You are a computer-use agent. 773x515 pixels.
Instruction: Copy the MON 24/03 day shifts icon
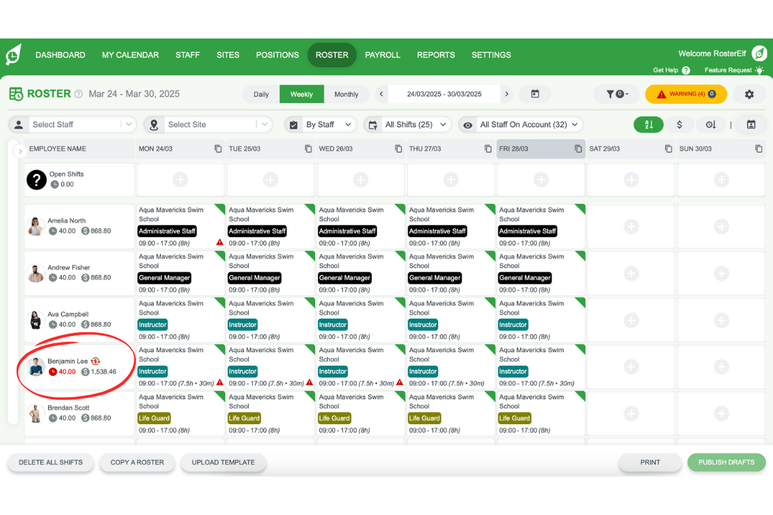(x=218, y=149)
